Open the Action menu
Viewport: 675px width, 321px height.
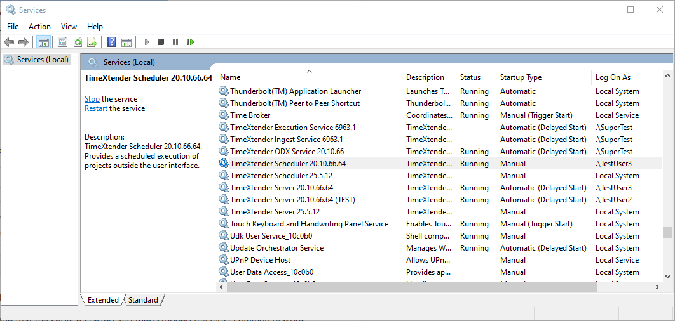click(39, 27)
